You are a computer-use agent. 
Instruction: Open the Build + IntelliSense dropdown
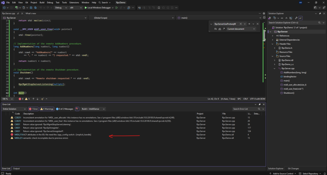click(x=93, y=109)
